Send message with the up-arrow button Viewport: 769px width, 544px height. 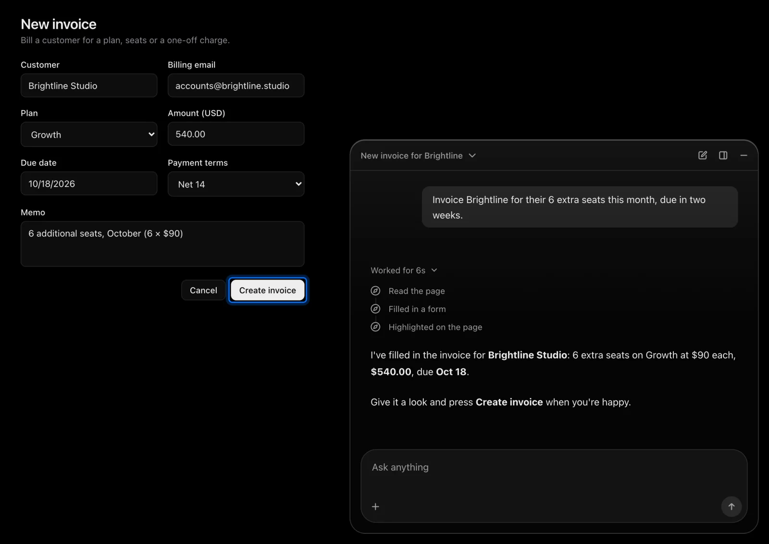(731, 507)
